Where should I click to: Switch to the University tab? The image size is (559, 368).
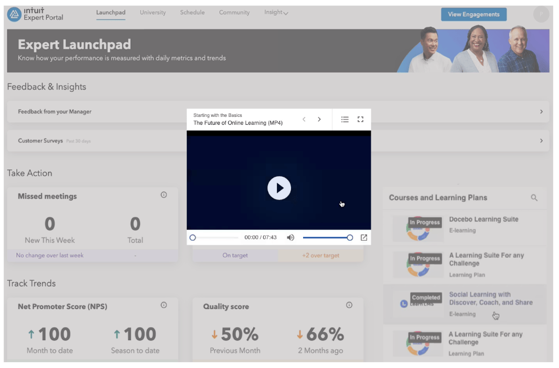153,13
